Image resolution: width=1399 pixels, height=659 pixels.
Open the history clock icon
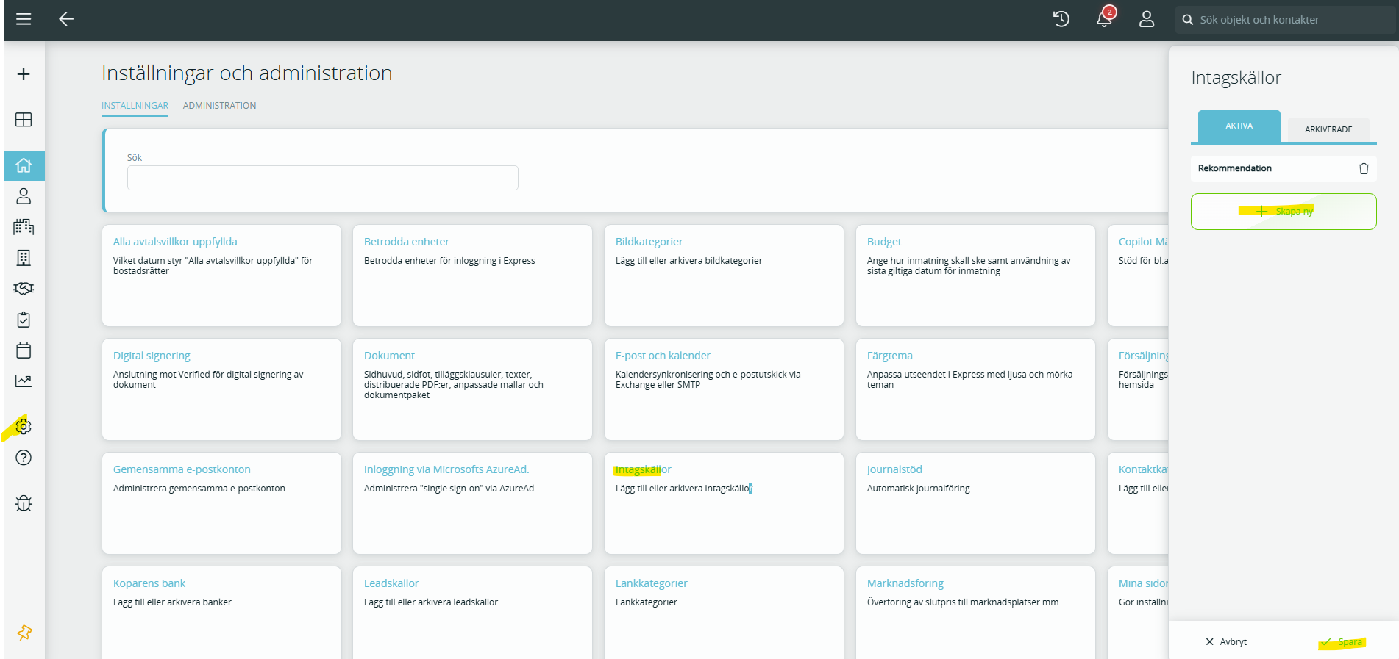point(1061,19)
